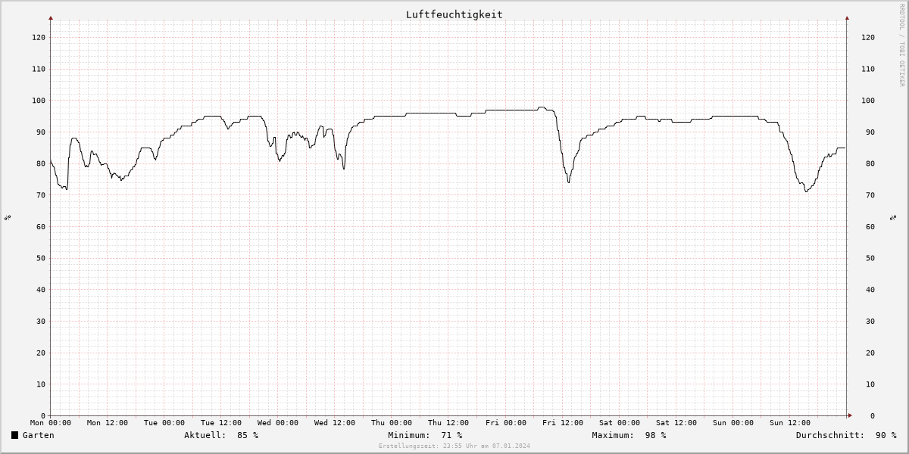Click the 110 label on the right y-axis

point(868,69)
